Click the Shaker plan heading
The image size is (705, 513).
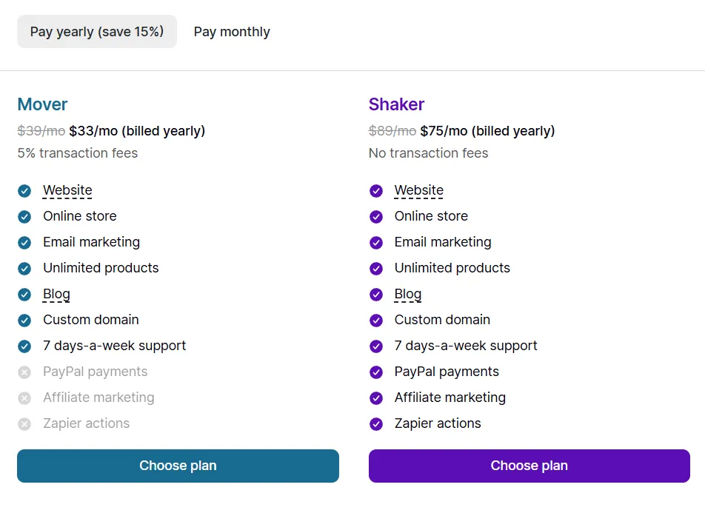396,104
